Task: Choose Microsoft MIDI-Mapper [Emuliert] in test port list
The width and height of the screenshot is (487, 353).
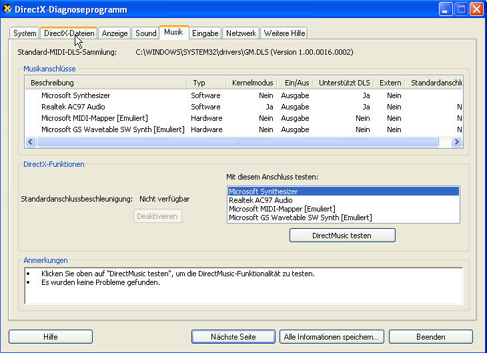Action: pyautogui.click(x=343, y=209)
